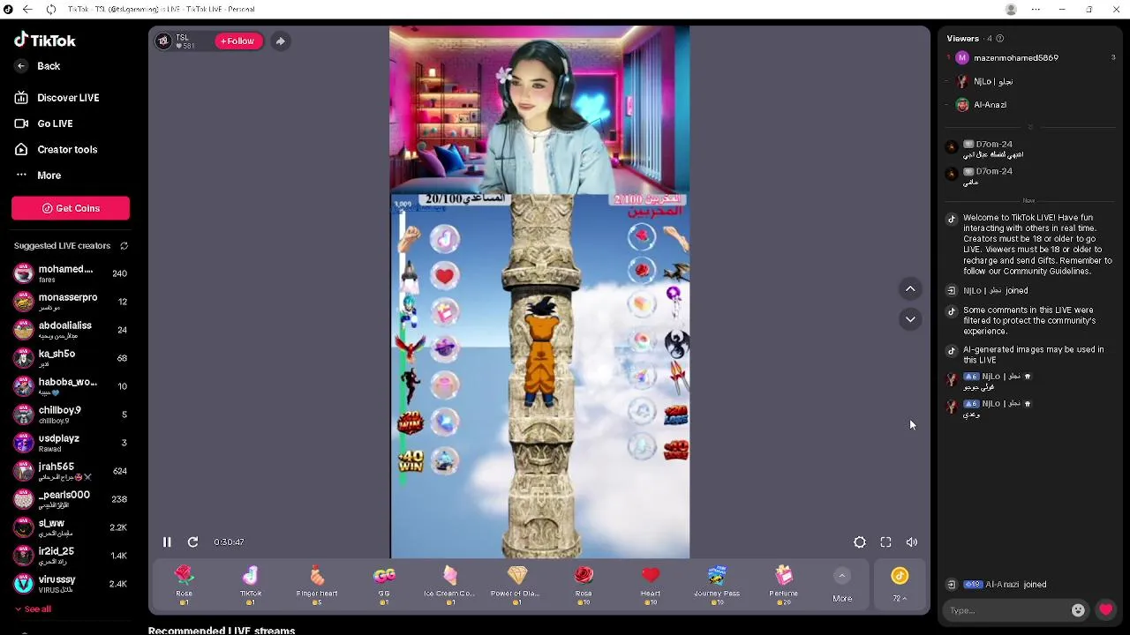Click the browser refresh icon

tap(50, 10)
